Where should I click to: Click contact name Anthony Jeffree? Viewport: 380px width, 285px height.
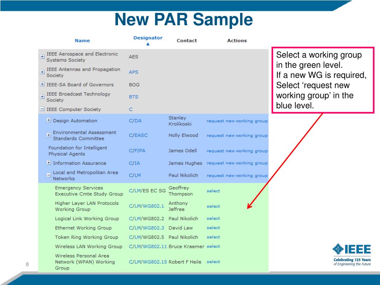(178, 206)
